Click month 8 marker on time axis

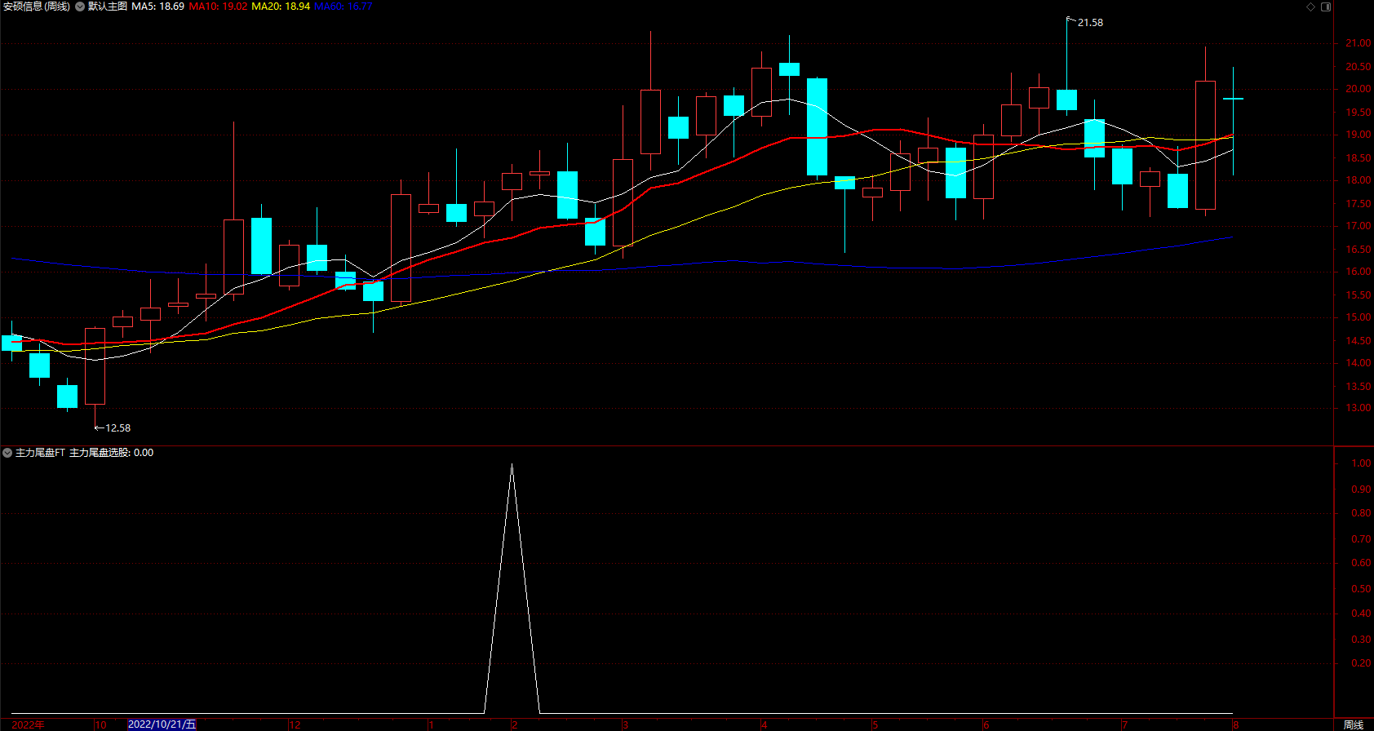click(1236, 724)
